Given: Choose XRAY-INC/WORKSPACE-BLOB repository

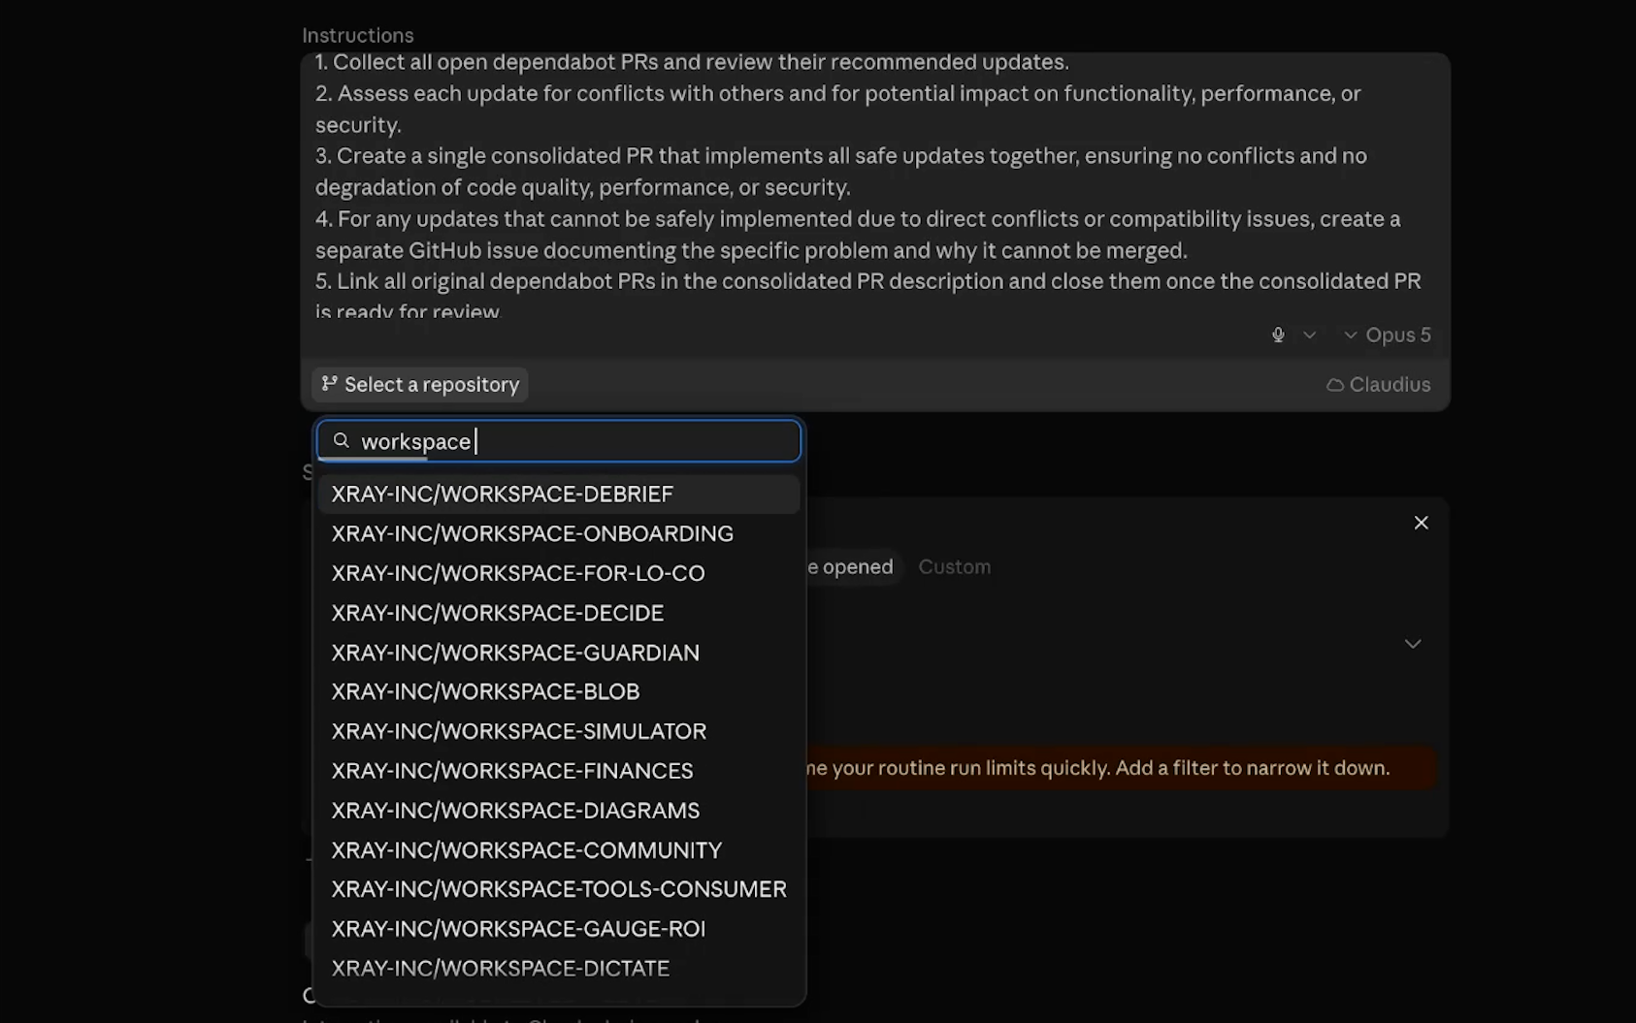Looking at the screenshot, I should tap(559, 692).
